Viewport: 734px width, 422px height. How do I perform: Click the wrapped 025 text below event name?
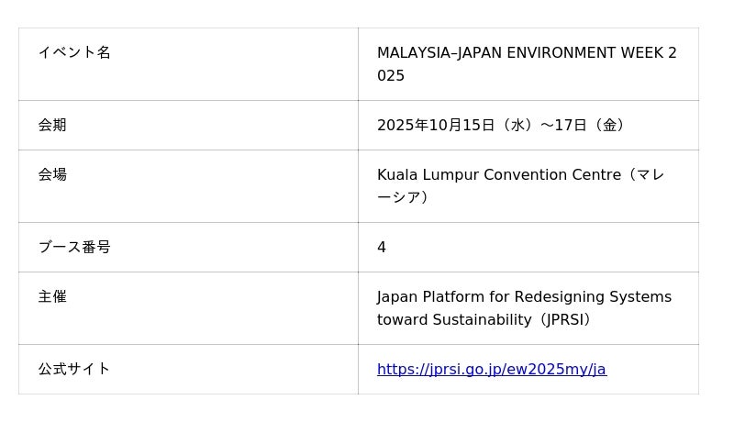coord(391,76)
